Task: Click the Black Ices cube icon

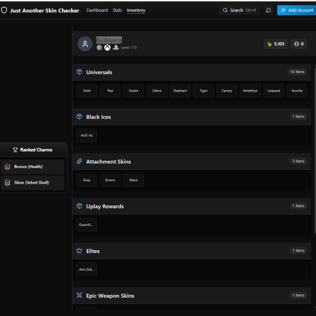Action: (x=80, y=117)
